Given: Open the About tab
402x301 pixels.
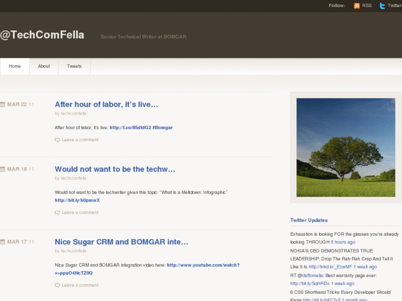Looking at the screenshot, I should tap(44, 66).
